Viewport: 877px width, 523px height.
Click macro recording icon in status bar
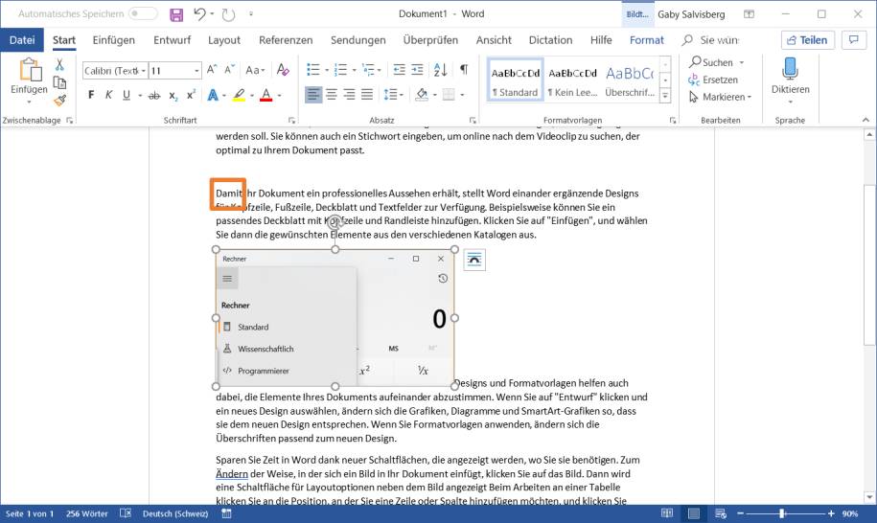[226, 513]
